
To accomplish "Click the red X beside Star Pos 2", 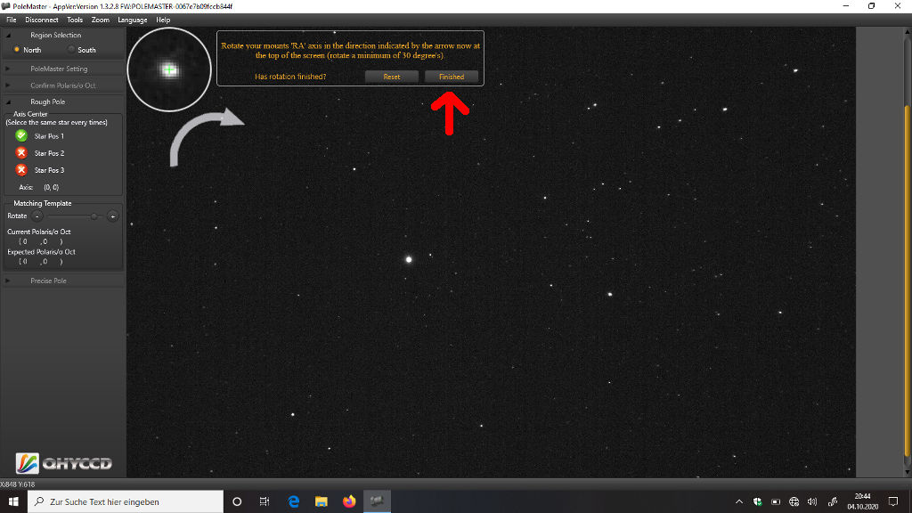I will (x=21, y=152).
